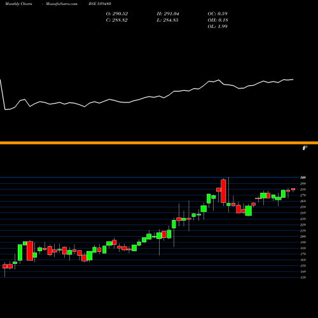Click the 259 price axis label

pyautogui.click(x=303, y=207)
